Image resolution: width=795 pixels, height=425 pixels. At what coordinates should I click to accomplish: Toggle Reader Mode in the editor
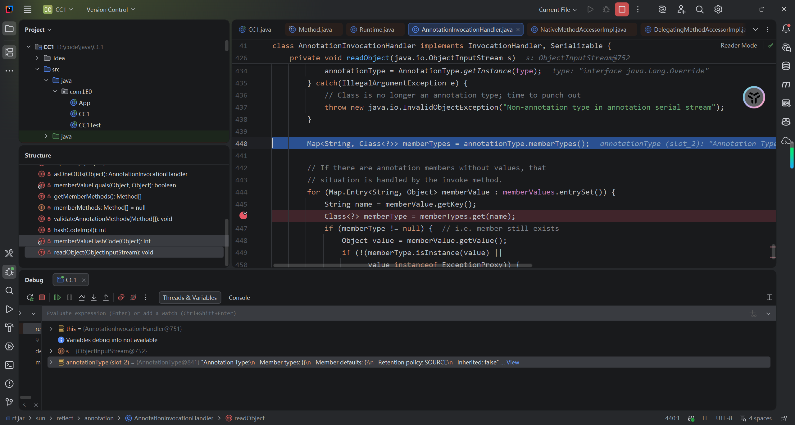[738, 45]
